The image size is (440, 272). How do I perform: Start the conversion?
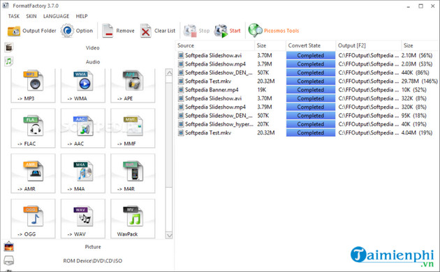(227, 31)
